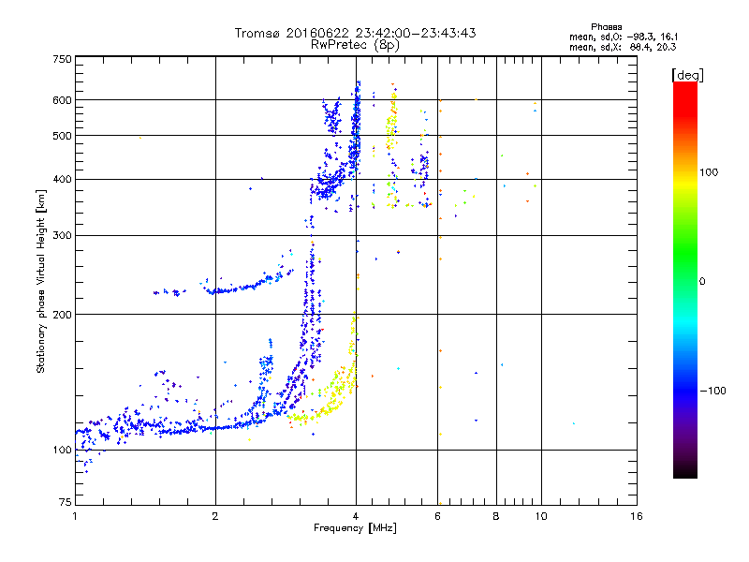Click the 'Phases' header text
The height and width of the screenshot is (562, 749).
coord(606,27)
